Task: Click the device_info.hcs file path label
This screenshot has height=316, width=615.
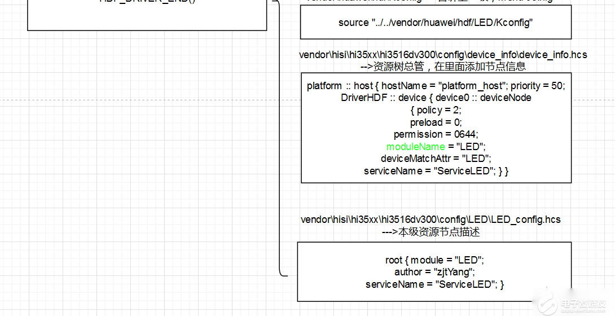Action: pyautogui.click(x=443, y=55)
